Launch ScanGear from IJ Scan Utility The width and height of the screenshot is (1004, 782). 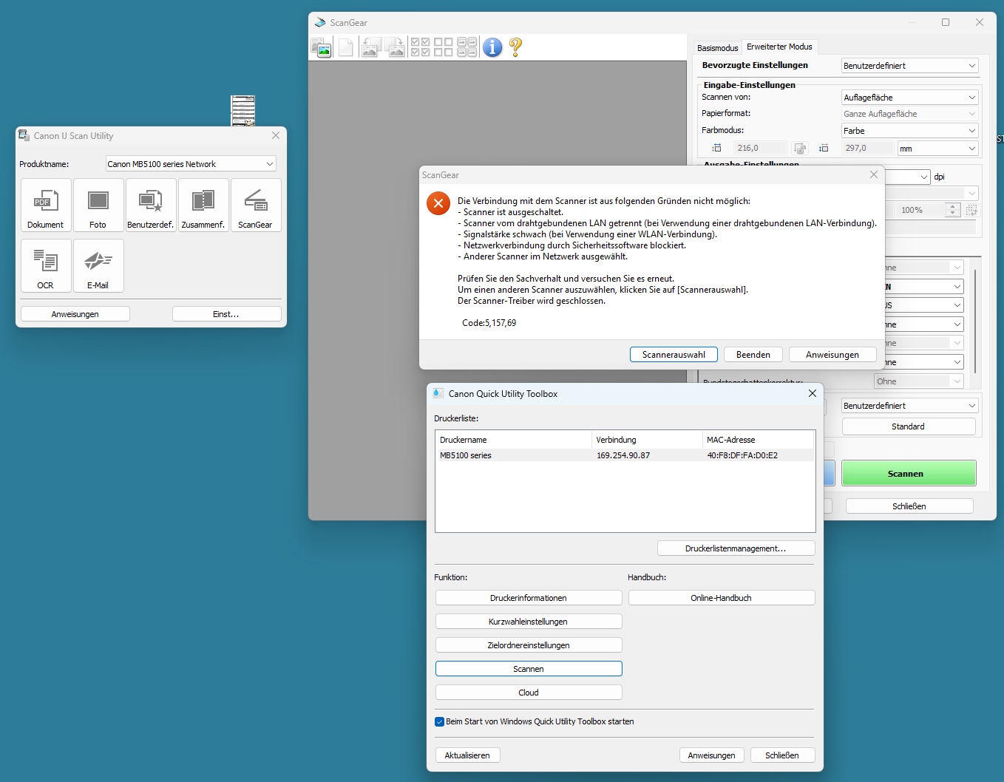(256, 205)
